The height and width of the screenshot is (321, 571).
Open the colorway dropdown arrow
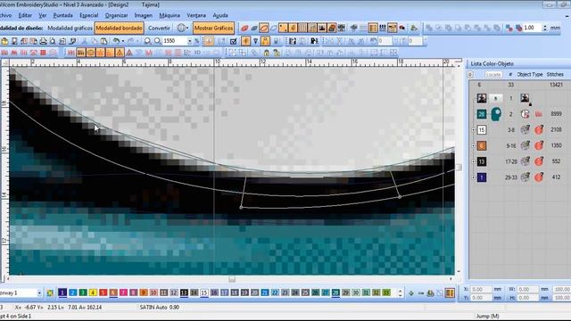tap(39, 293)
